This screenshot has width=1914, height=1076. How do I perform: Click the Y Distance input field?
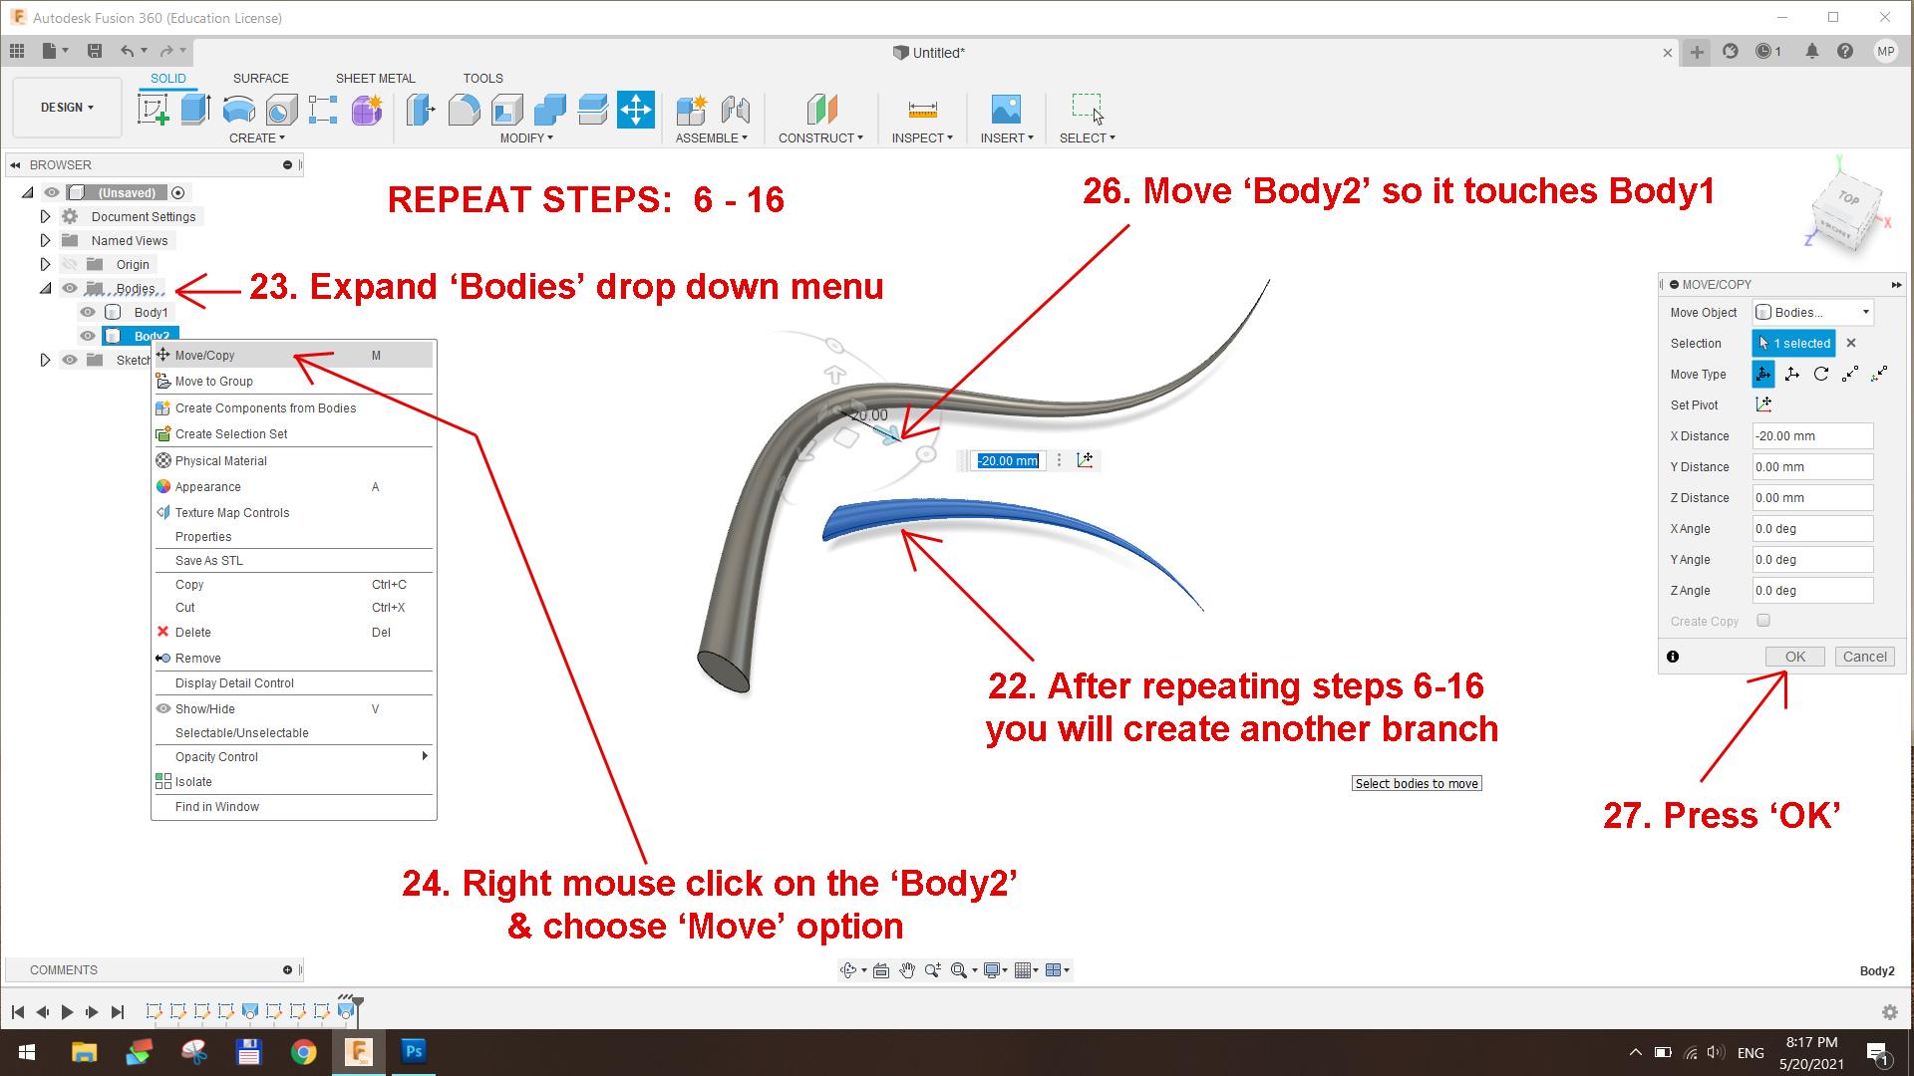(x=1811, y=466)
